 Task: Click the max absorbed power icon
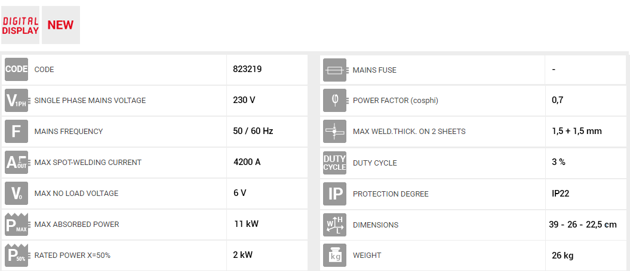(17, 225)
